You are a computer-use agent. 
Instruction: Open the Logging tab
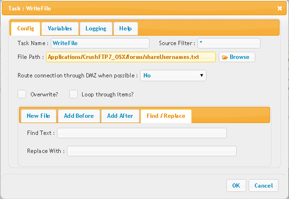click(96, 28)
